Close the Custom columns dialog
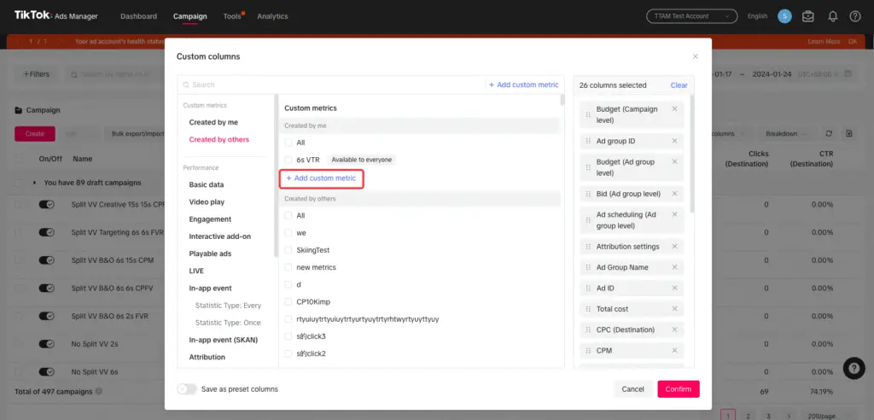874x420 pixels. pyautogui.click(x=695, y=56)
